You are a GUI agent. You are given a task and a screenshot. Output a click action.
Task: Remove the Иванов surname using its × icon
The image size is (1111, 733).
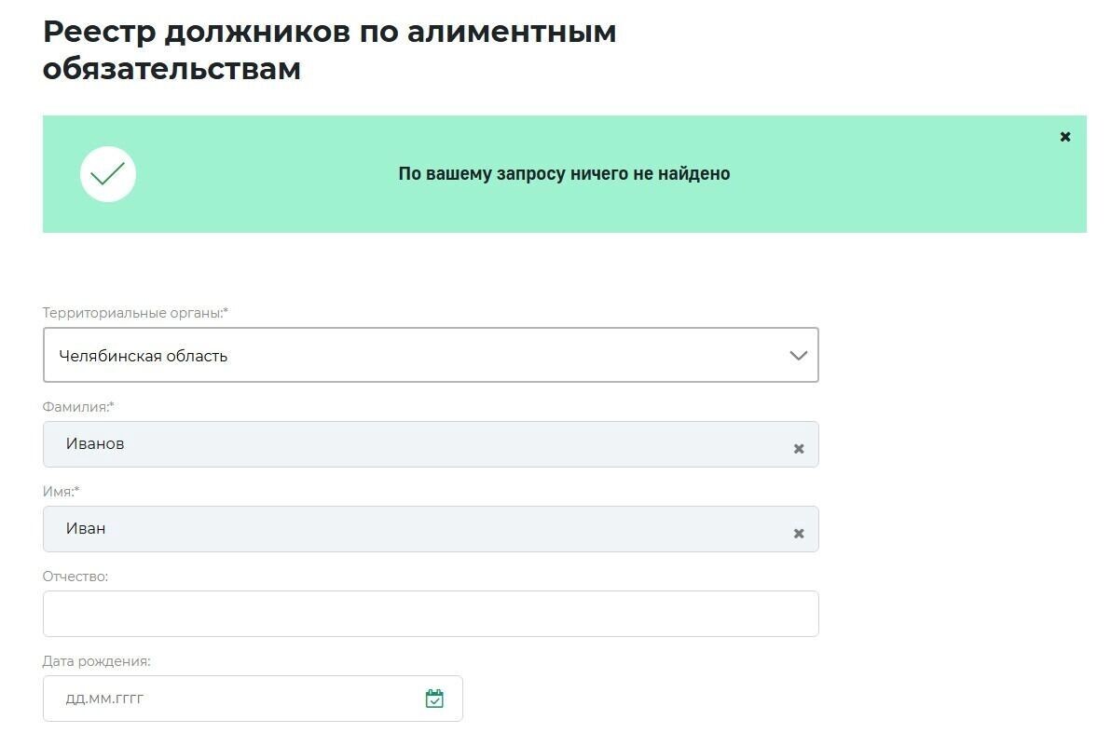pos(799,448)
